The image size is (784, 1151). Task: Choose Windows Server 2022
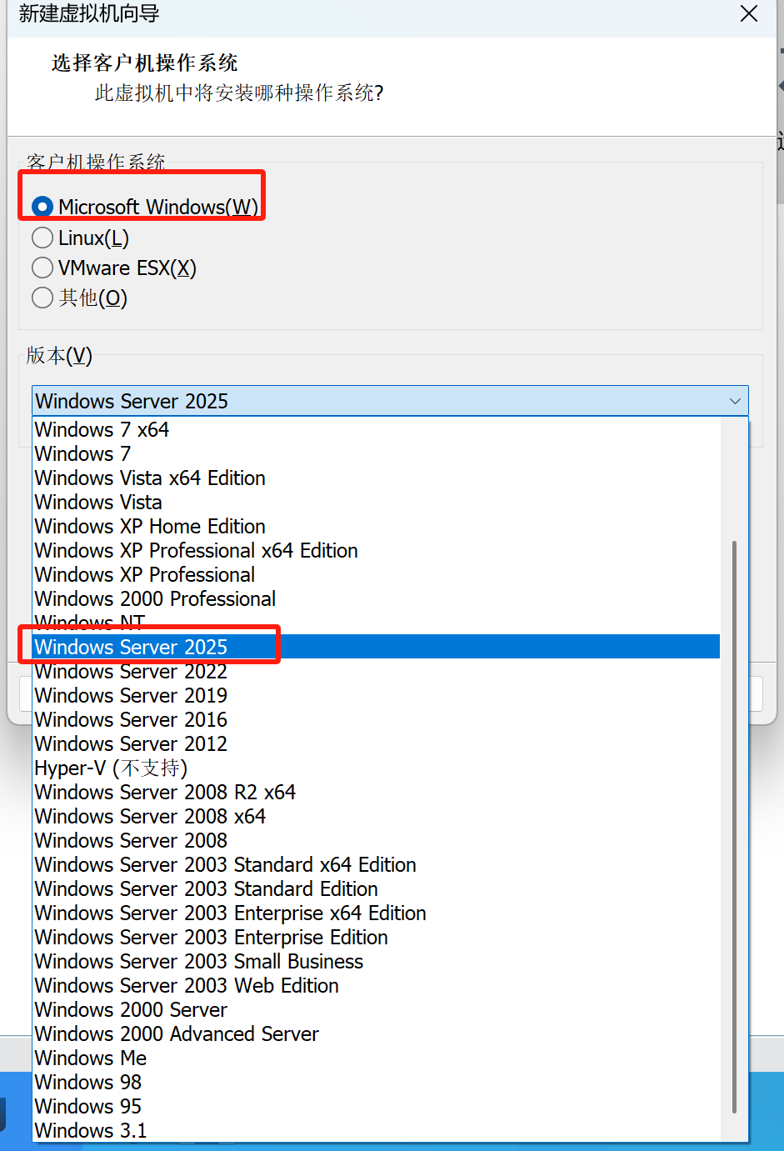click(x=377, y=671)
